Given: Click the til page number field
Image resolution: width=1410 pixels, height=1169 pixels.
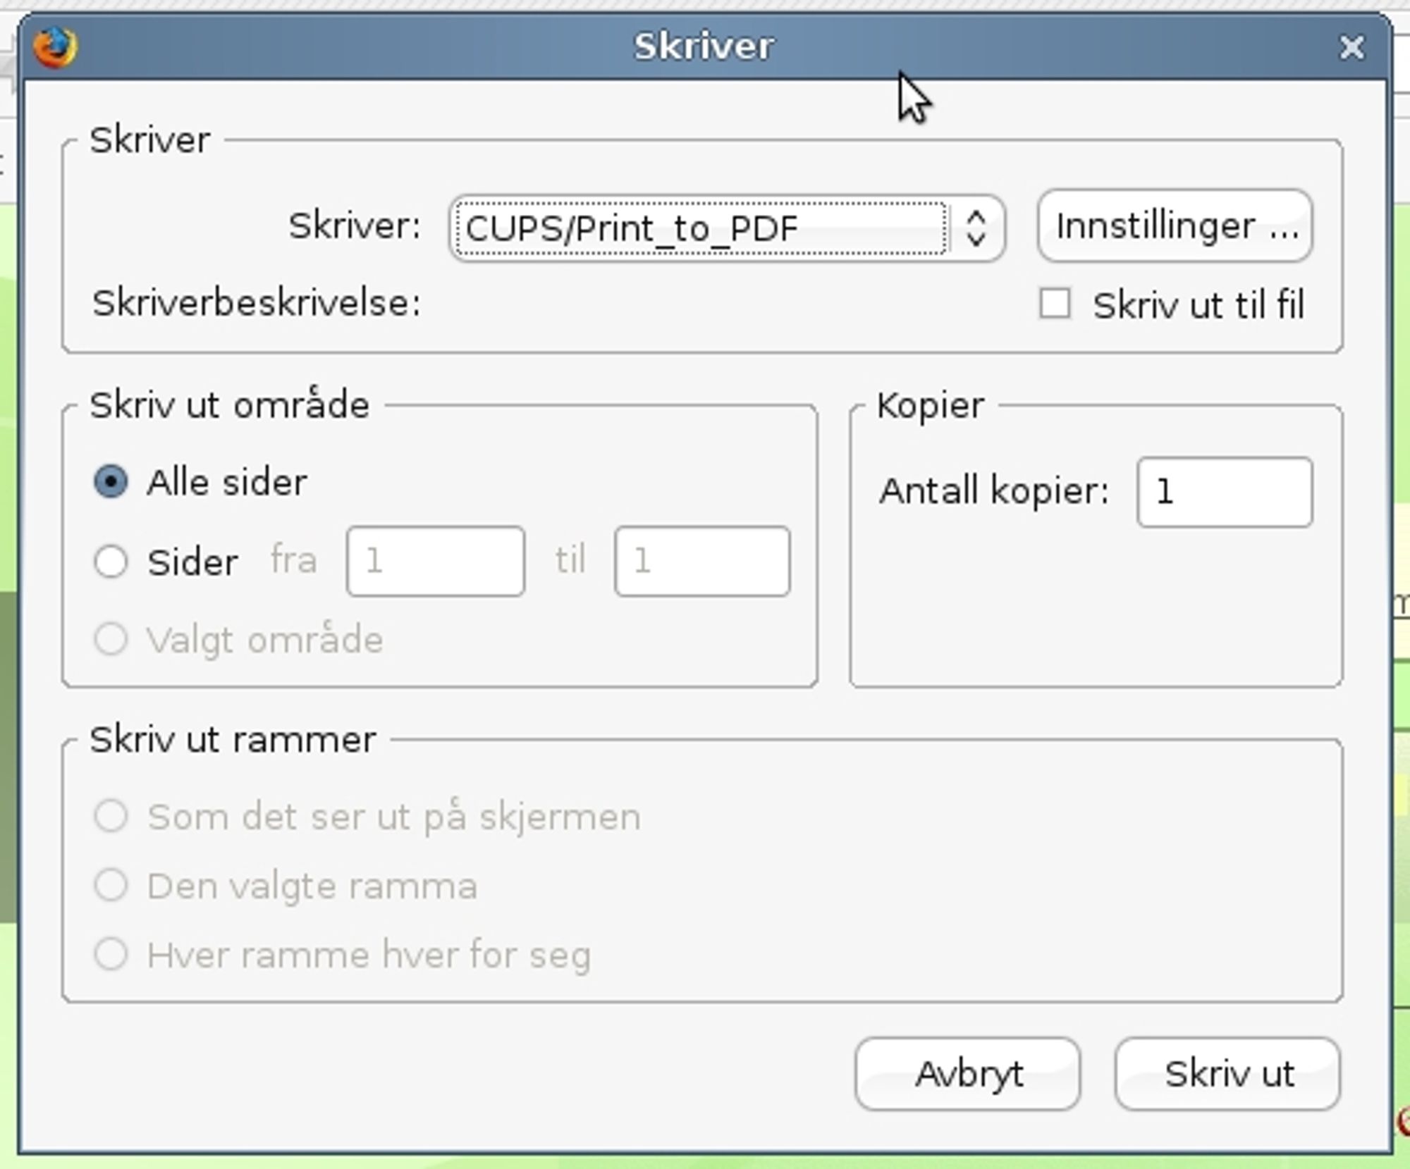Looking at the screenshot, I should click(x=702, y=561).
